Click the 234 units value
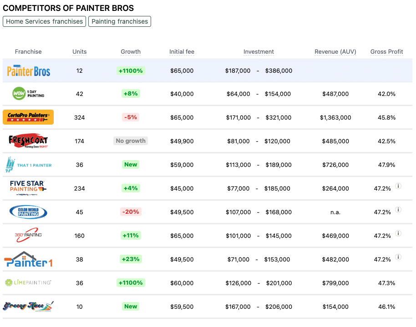 (x=79, y=189)
